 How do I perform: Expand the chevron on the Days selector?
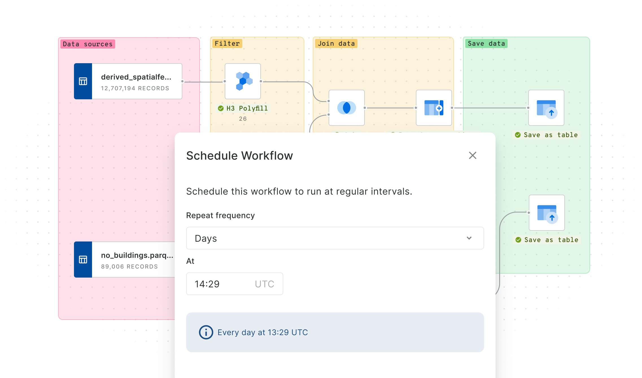click(x=469, y=238)
